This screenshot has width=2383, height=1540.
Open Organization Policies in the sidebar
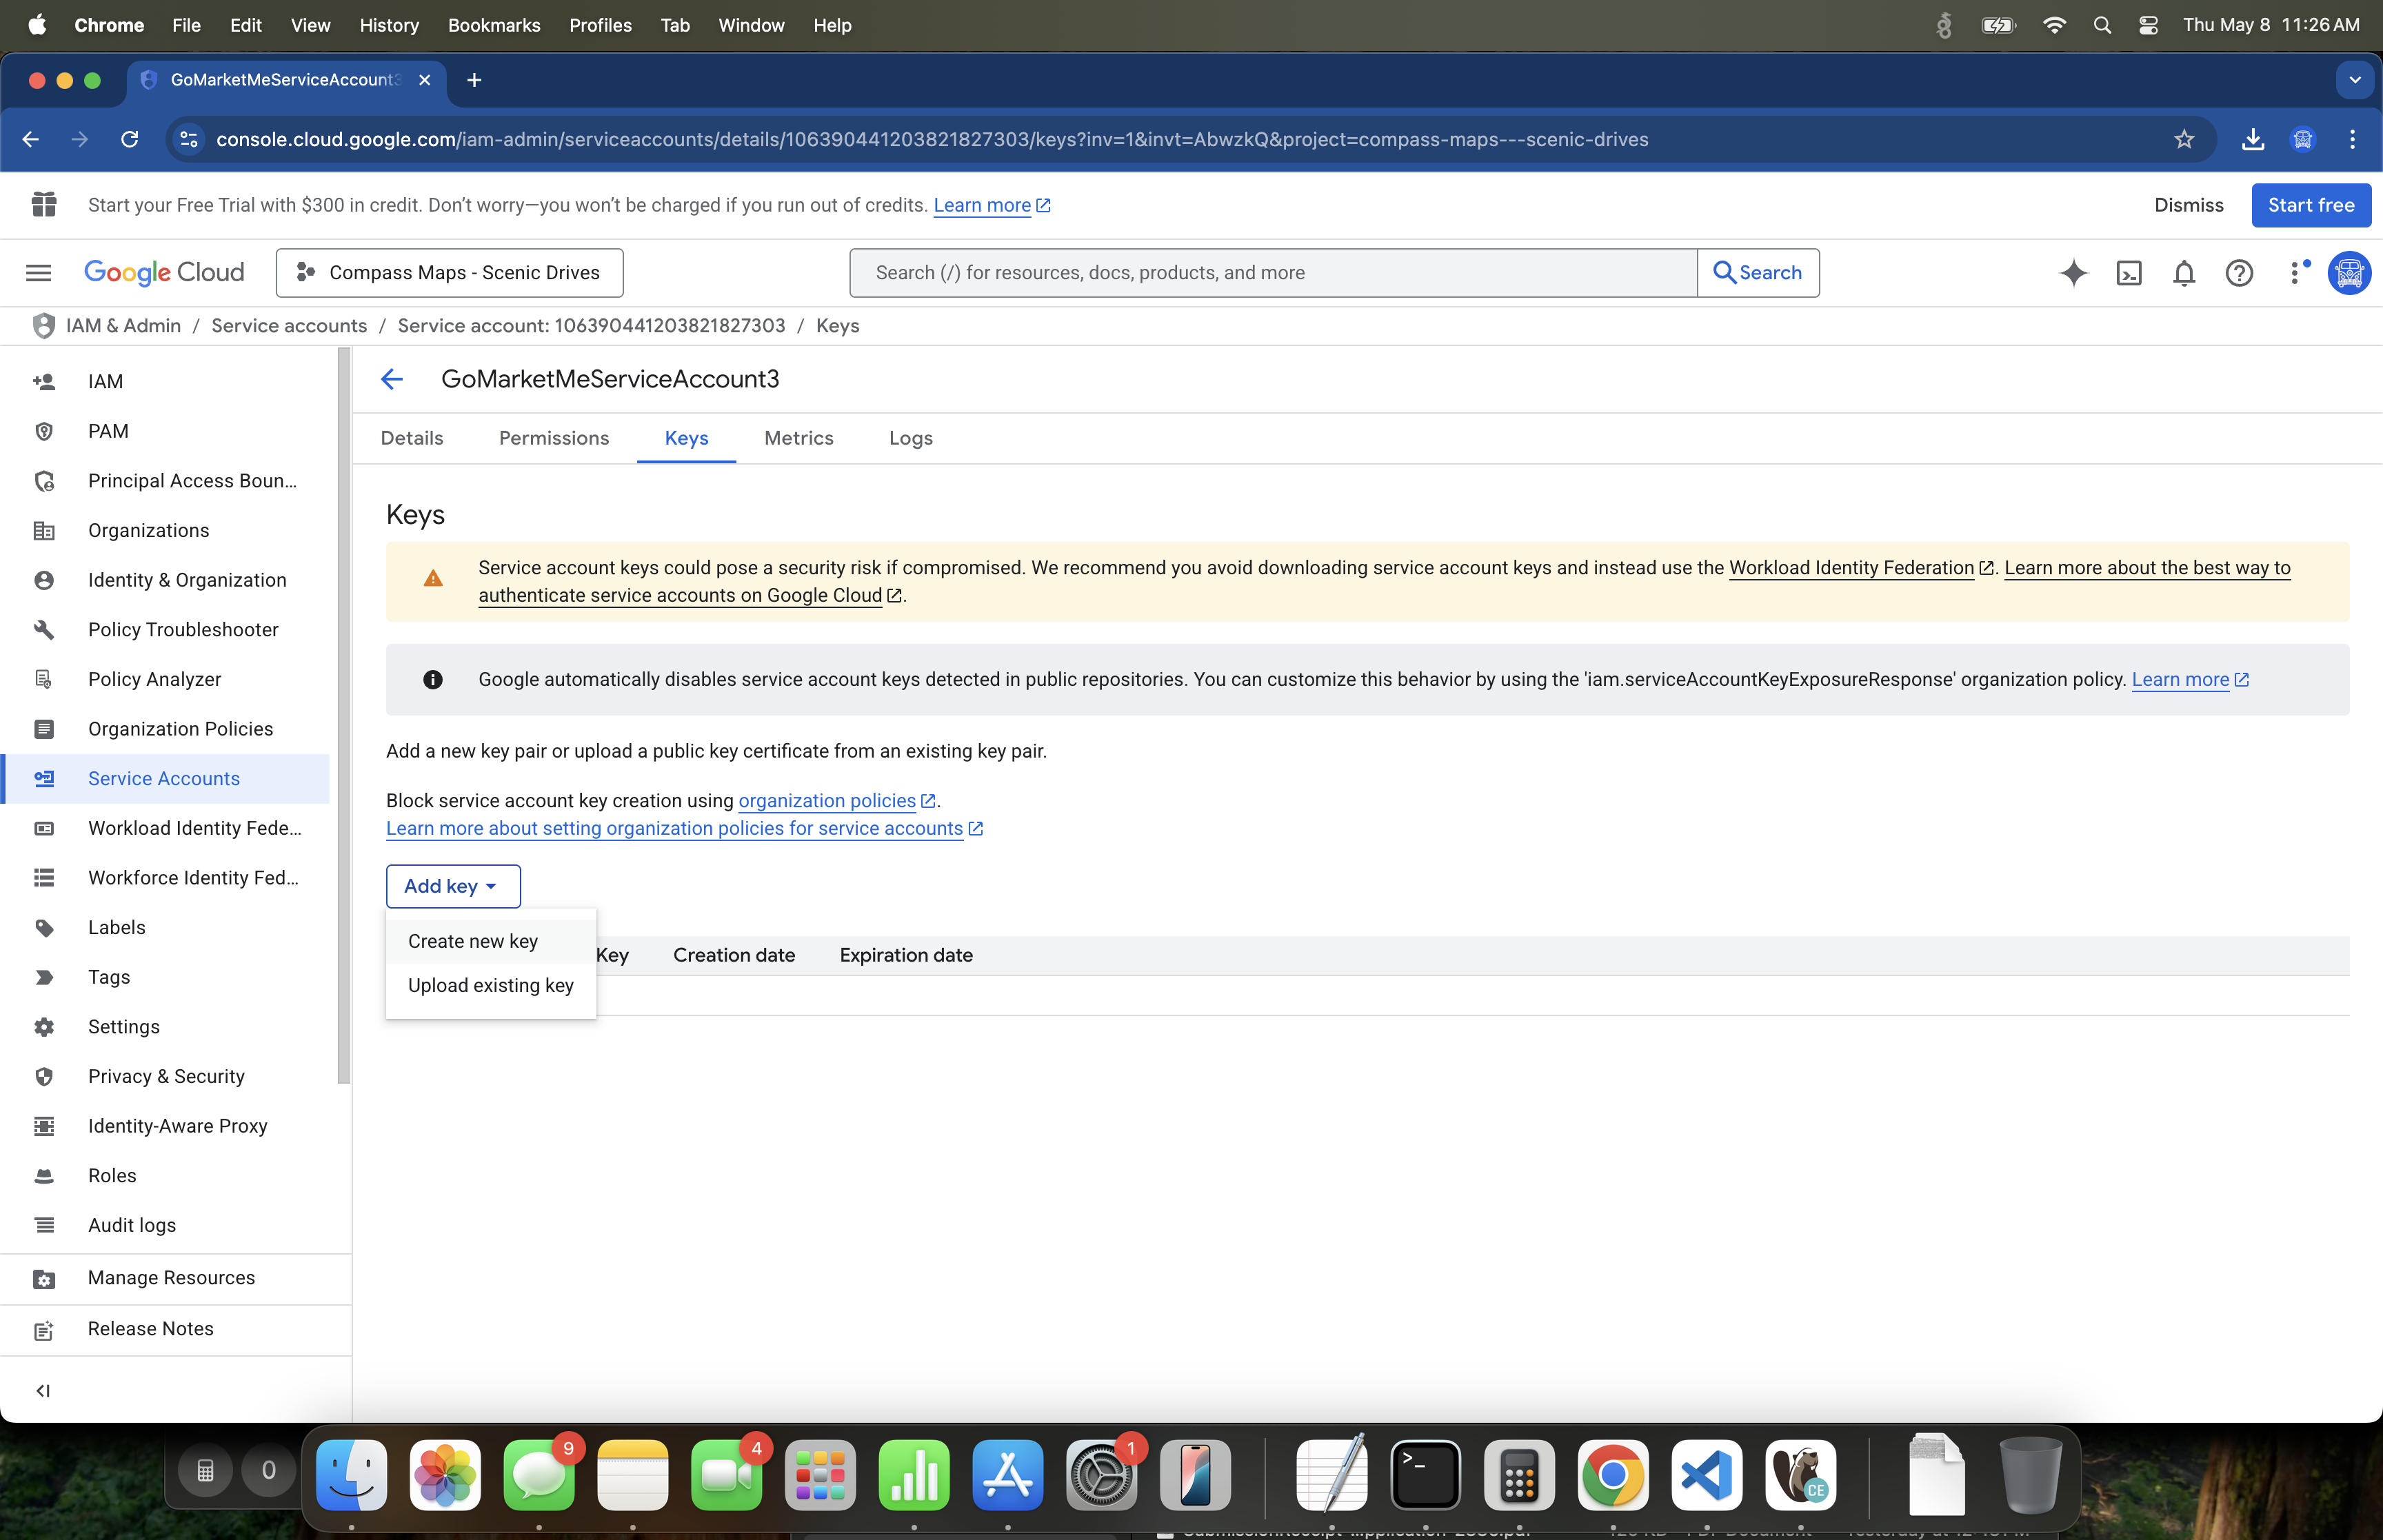coord(165,729)
